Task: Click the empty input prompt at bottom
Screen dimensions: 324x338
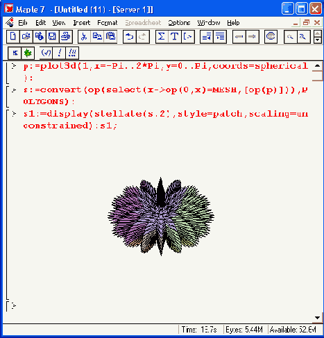Action: [x=14, y=306]
